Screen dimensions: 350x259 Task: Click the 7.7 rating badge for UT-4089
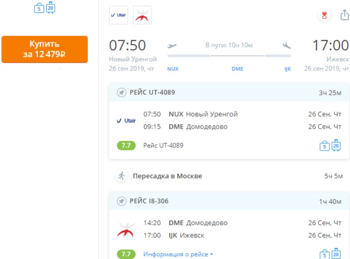(126, 146)
